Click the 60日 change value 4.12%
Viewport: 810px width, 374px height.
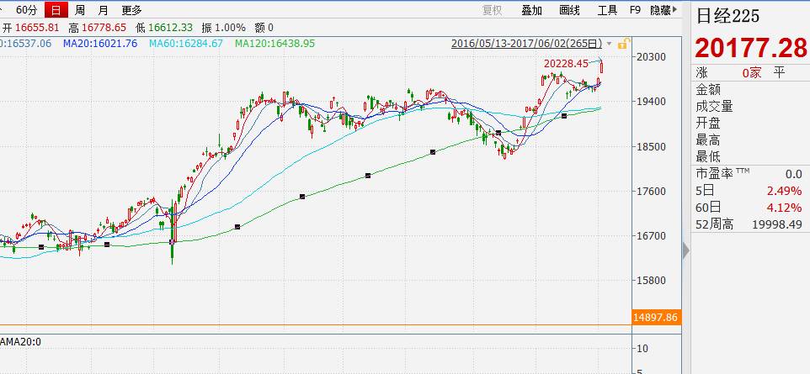784,208
